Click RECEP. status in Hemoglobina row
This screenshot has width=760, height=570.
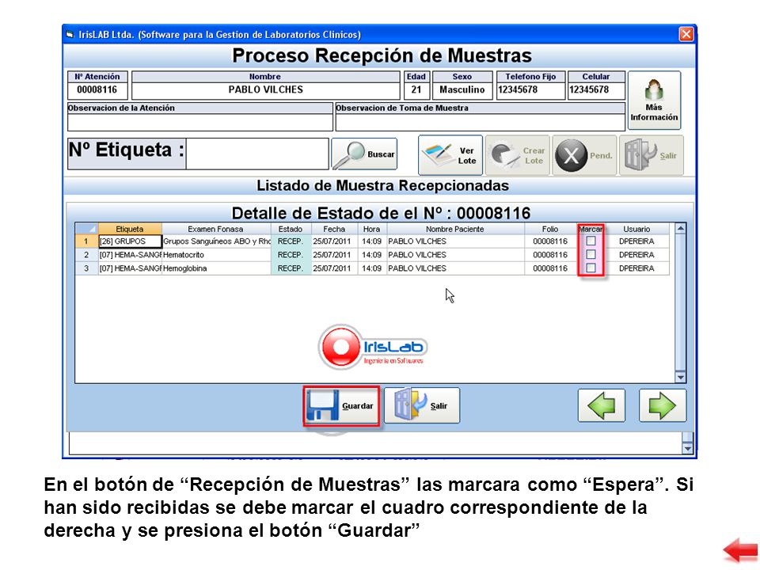tap(291, 268)
